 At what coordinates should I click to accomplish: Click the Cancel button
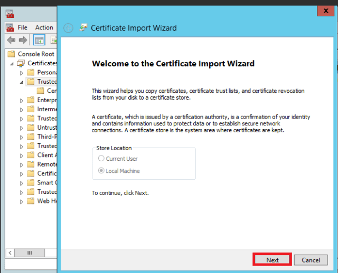coord(311,260)
